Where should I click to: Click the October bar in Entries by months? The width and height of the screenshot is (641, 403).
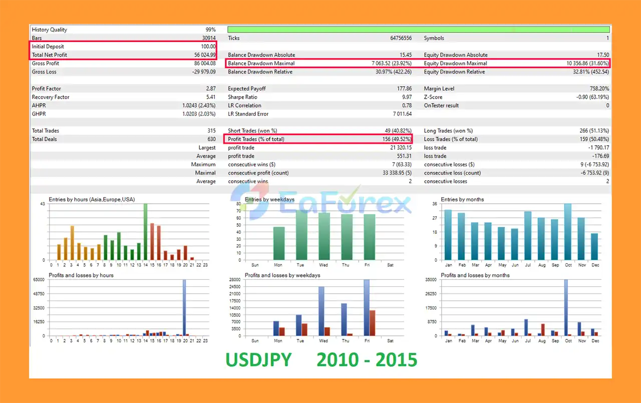(568, 232)
